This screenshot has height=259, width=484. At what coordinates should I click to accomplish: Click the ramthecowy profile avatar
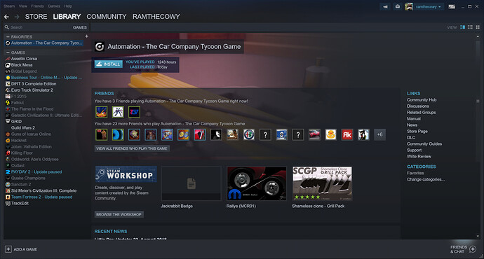click(409, 6)
